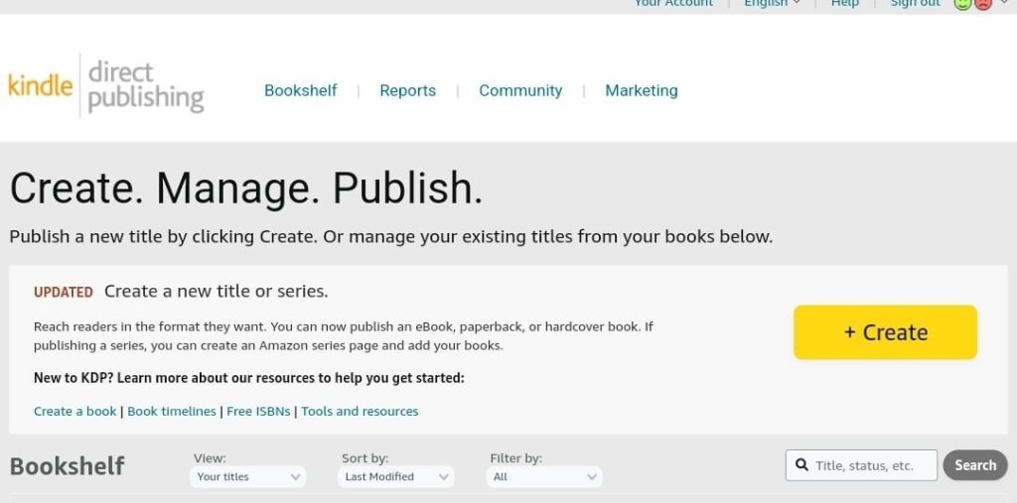The height and width of the screenshot is (503, 1017).
Task: Go to the Community nav item
Action: (x=520, y=90)
